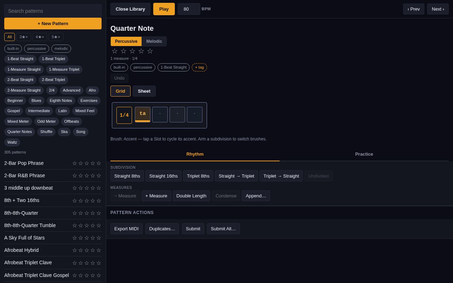Filter by Odd Meter tag
Screen dimensions: 453x283
[x=46, y=121]
